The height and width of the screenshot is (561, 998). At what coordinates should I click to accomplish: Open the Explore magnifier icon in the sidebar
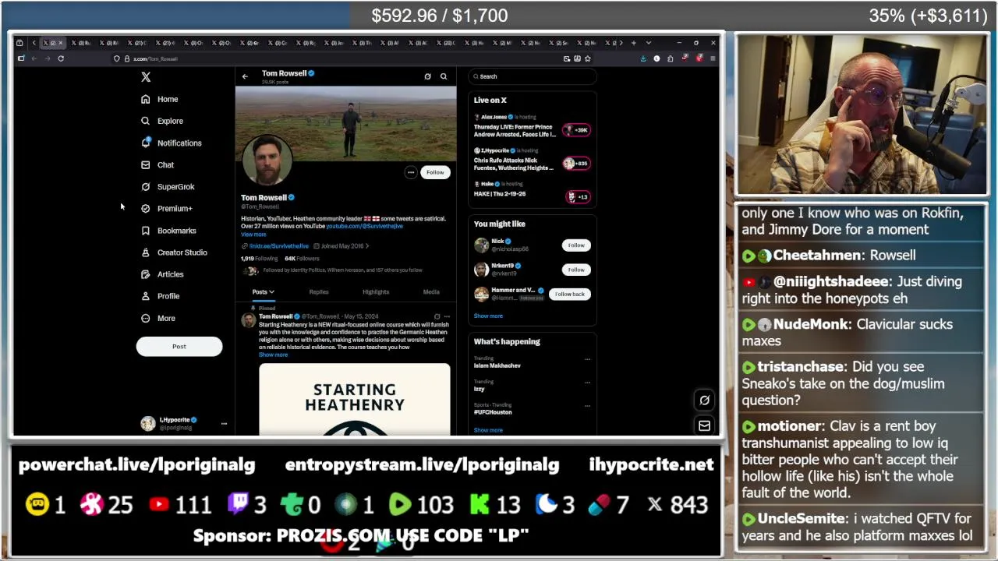click(x=145, y=121)
